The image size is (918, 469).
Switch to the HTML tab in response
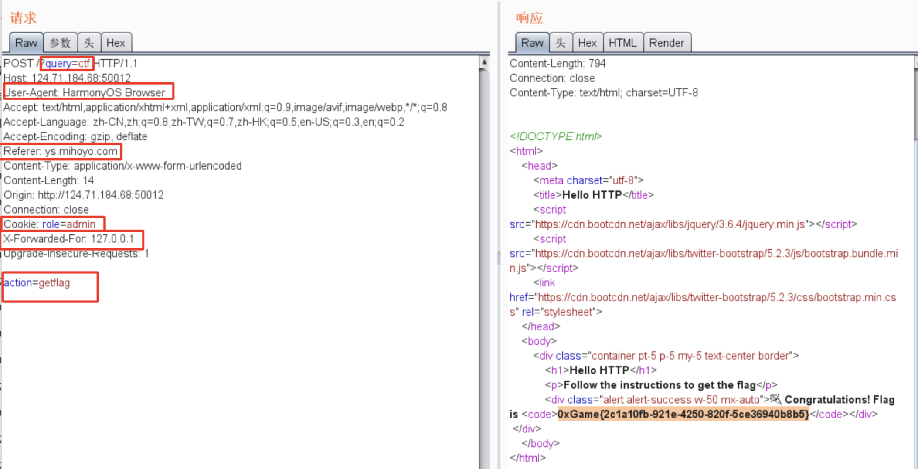click(623, 43)
